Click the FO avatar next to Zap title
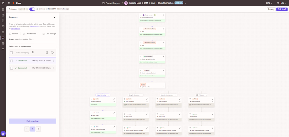 (126, 3)
